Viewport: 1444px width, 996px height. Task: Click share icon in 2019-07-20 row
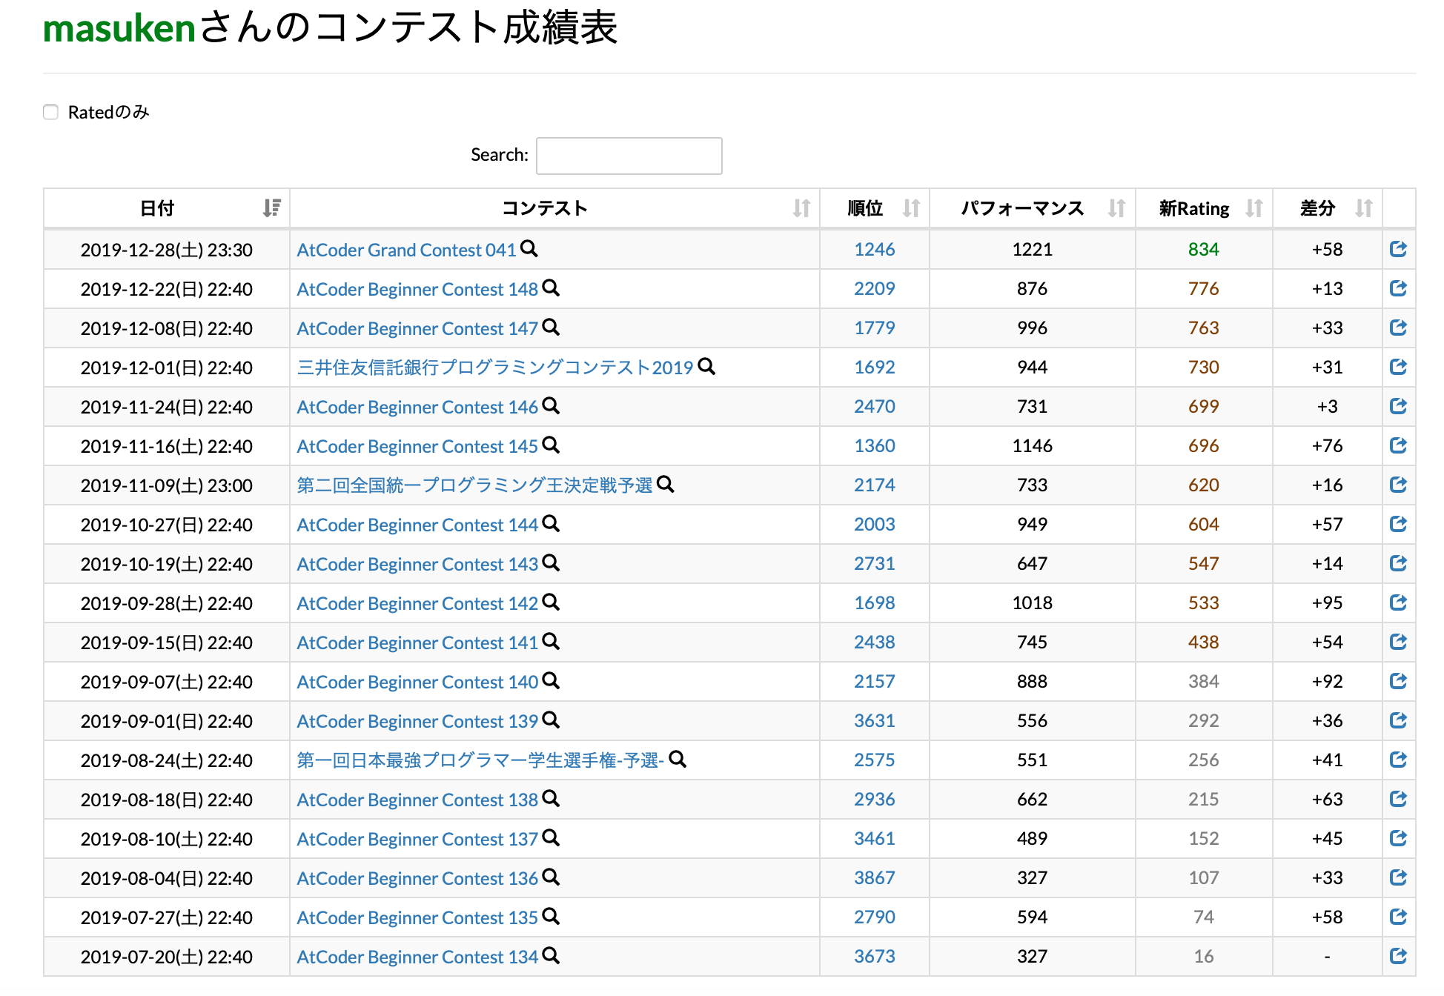tap(1399, 956)
